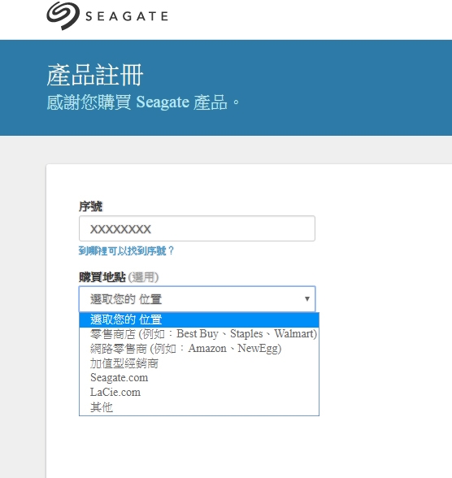This screenshot has height=478, width=452.
Task: Click the 購買地點 (選用) label
Action: (119, 277)
